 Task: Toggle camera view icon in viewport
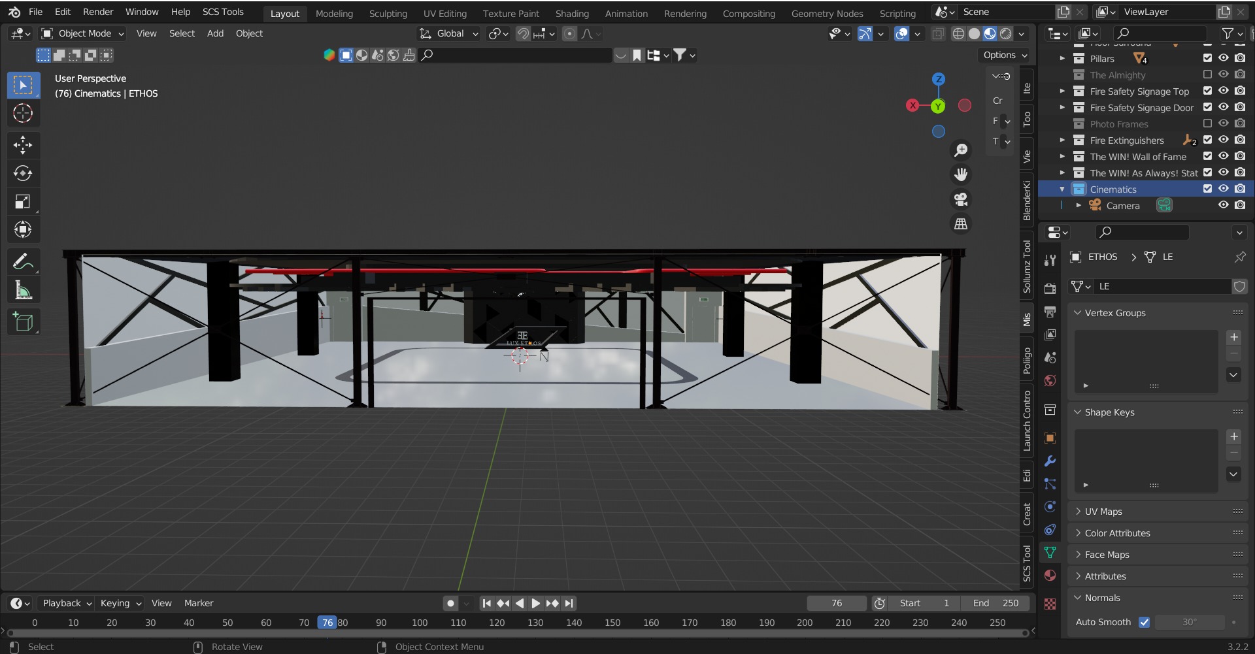(x=961, y=199)
